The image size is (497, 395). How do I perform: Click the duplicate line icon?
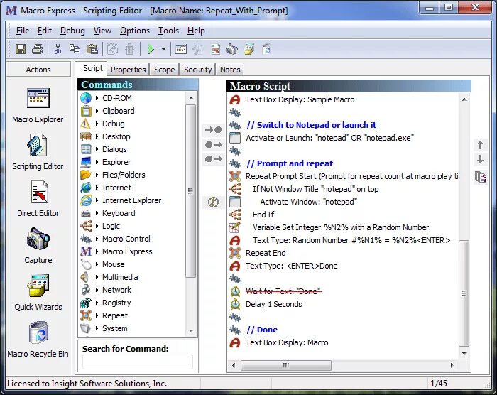click(481, 177)
